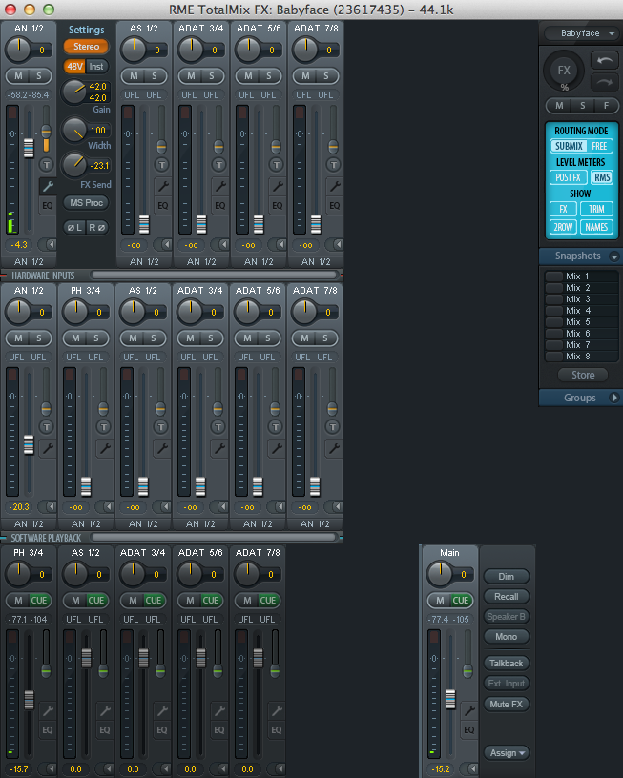Click the Dim button
This screenshot has width=623, height=778.
tap(507, 577)
